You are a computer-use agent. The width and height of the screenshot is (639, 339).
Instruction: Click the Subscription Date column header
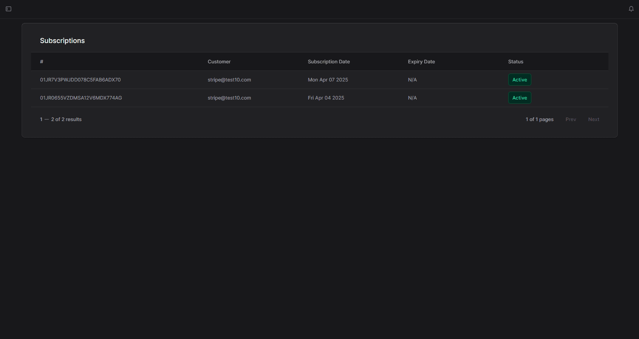pos(328,62)
